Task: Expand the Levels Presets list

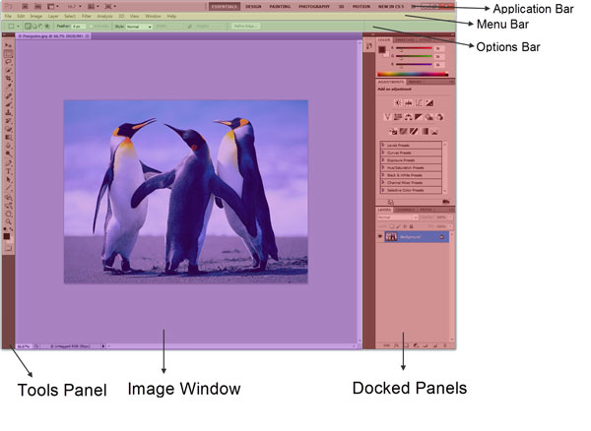Action: 383,146
